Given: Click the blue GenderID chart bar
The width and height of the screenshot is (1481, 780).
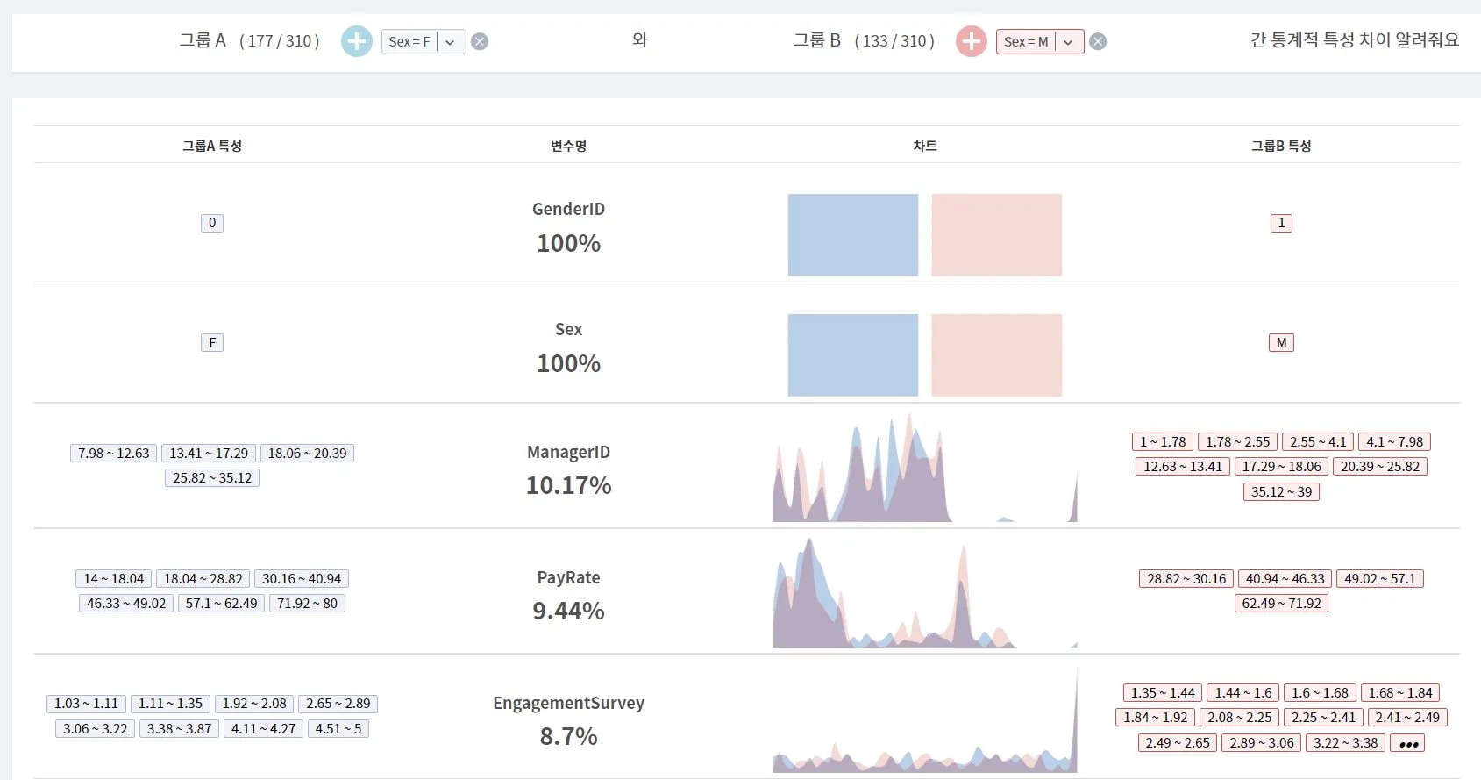Looking at the screenshot, I should pyautogui.click(x=852, y=235).
